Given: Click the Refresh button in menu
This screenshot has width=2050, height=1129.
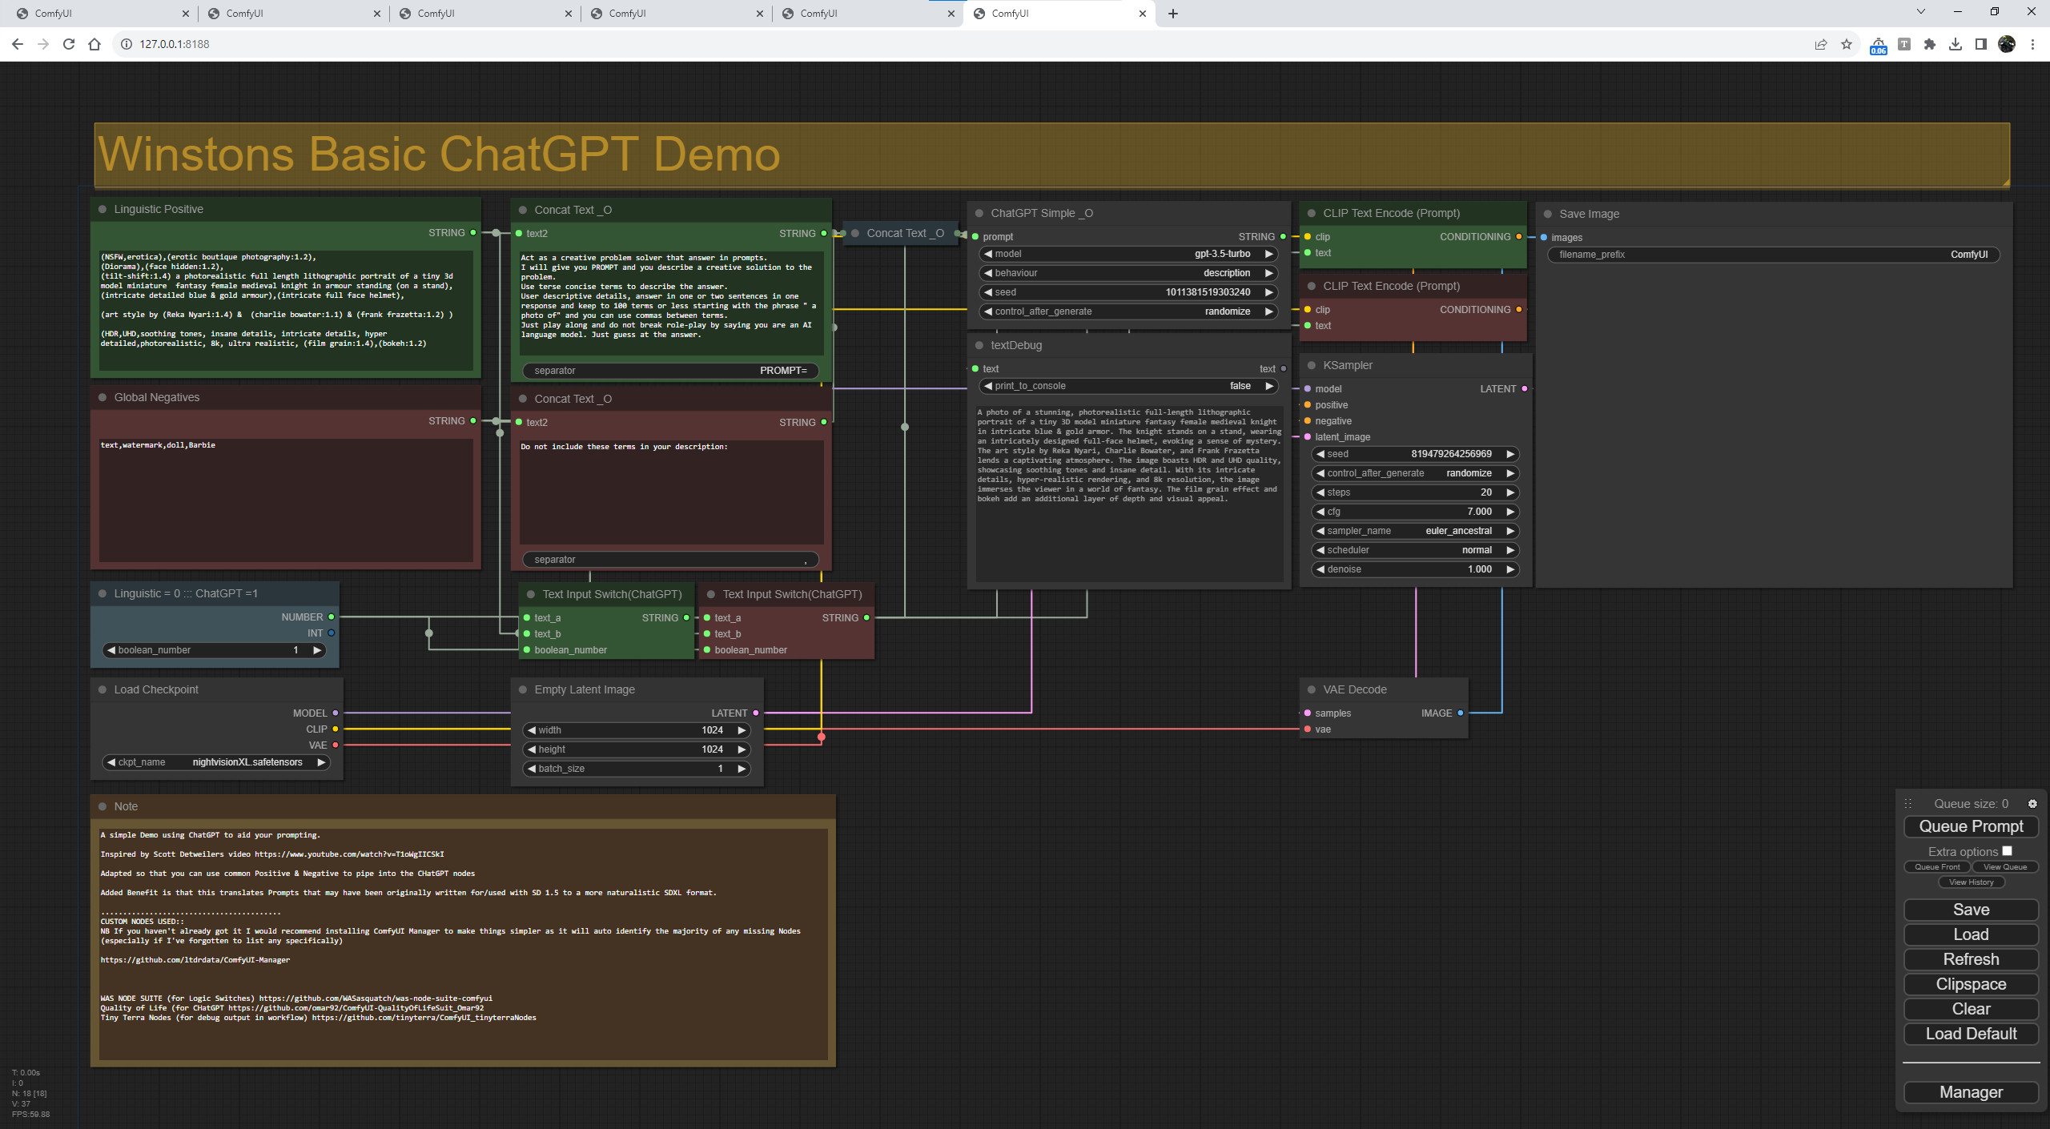Looking at the screenshot, I should (1971, 959).
